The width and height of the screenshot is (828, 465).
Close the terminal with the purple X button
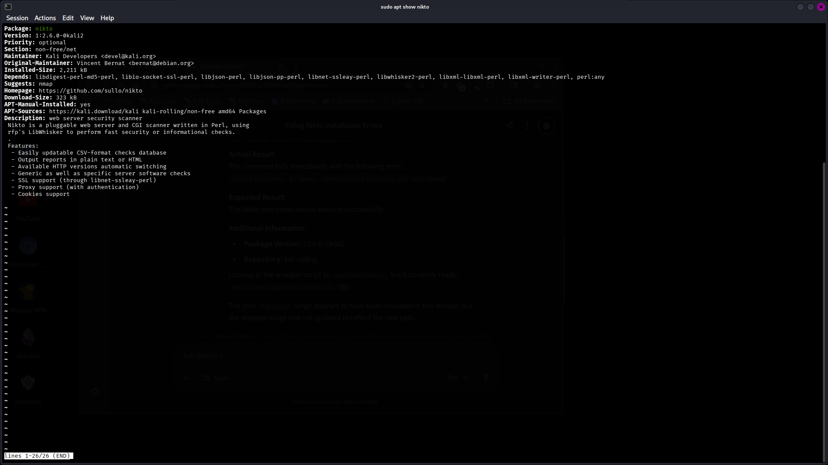[x=821, y=7]
